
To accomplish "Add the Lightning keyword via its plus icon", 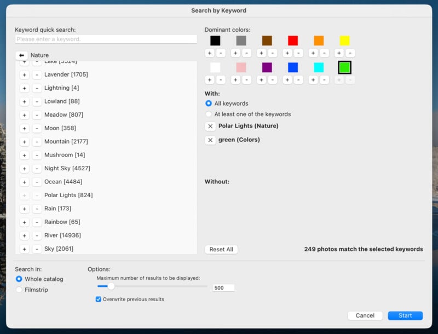I will tap(25, 88).
